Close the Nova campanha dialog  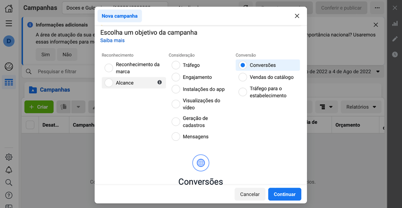(297, 16)
